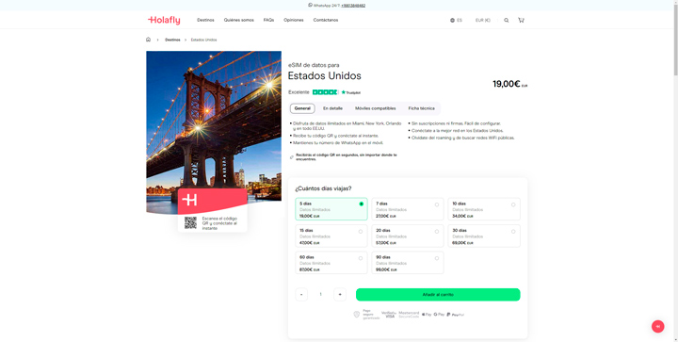Open the shopping cart icon
The width and height of the screenshot is (678, 342).
pyautogui.click(x=521, y=20)
